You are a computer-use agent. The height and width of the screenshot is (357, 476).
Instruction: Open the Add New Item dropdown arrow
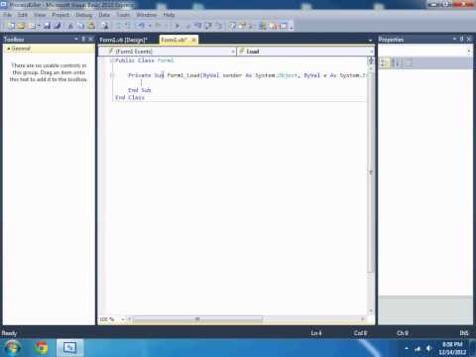point(39,26)
